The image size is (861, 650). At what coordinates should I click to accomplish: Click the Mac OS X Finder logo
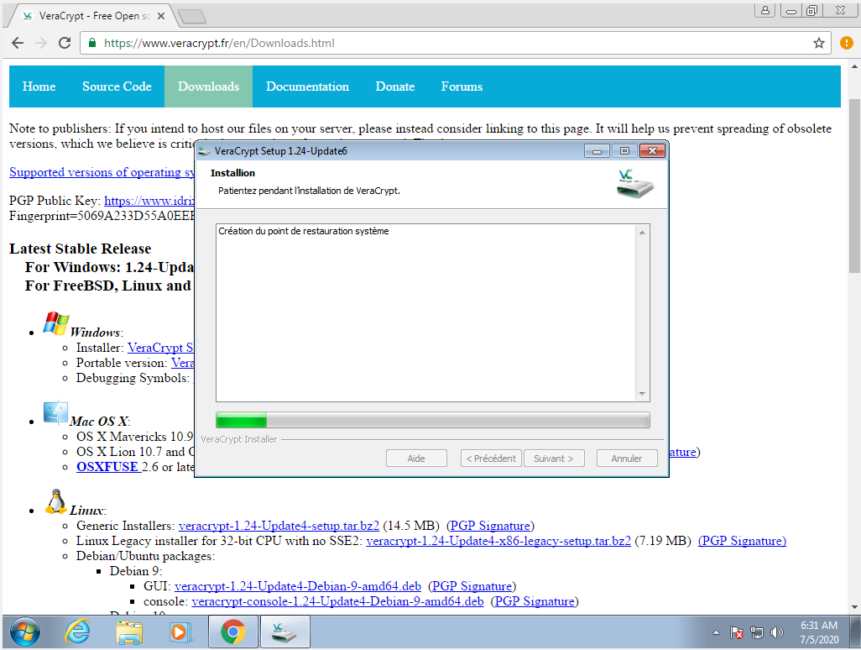[x=56, y=412]
